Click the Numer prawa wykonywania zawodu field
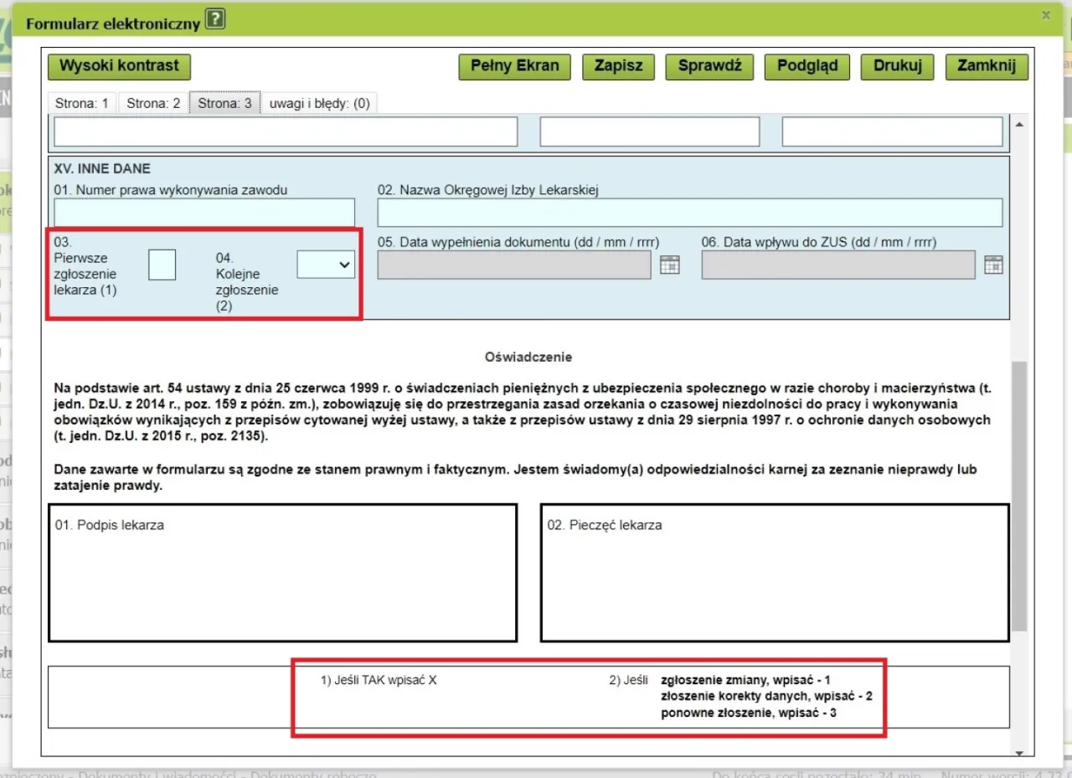 (204, 212)
